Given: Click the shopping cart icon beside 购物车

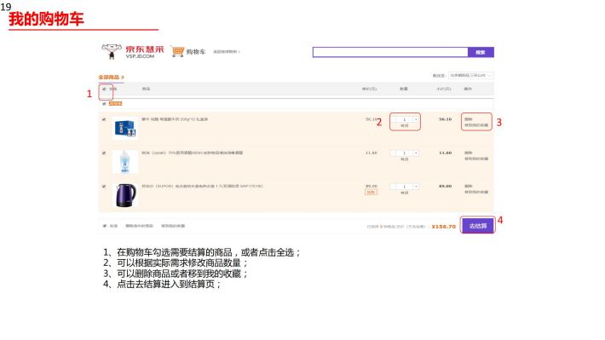Looking at the screenshot, I should (178, 51).
